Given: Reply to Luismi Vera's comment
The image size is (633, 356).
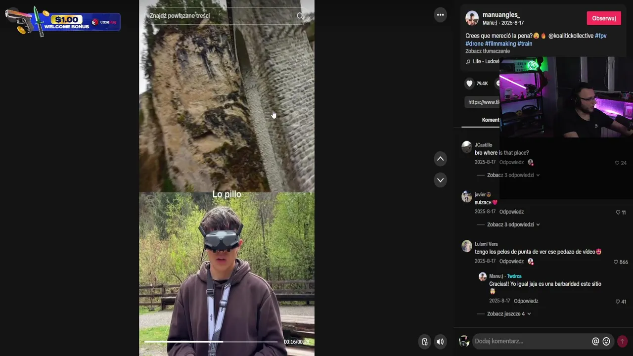Looking at the screenshot, I should pyautogui.click(x=511, y=261).
